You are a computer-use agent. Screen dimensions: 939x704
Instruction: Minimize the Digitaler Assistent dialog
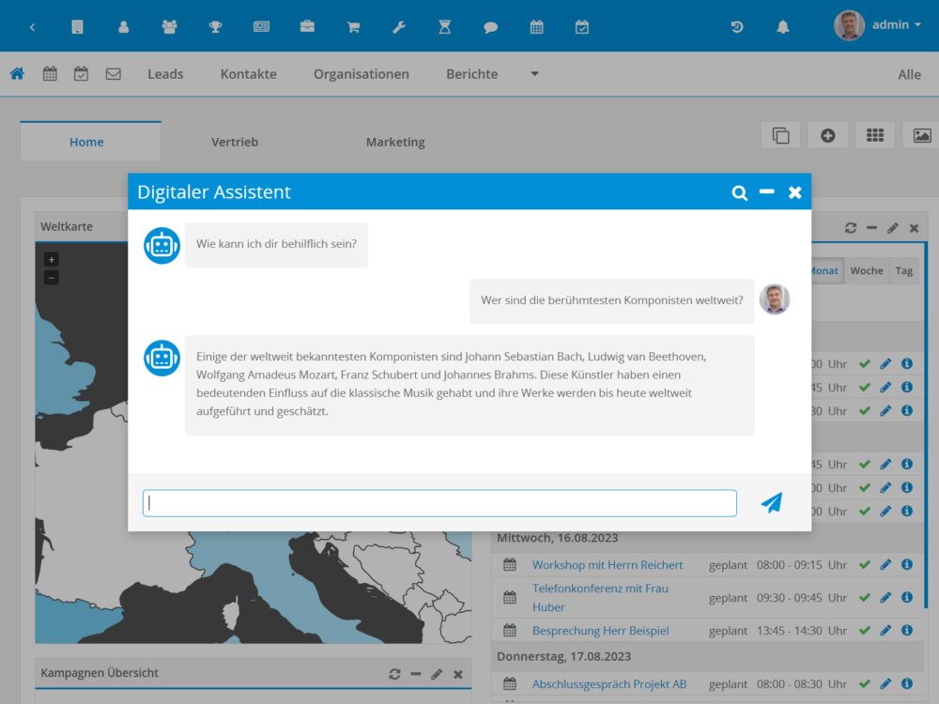click(x=767, y=191)
